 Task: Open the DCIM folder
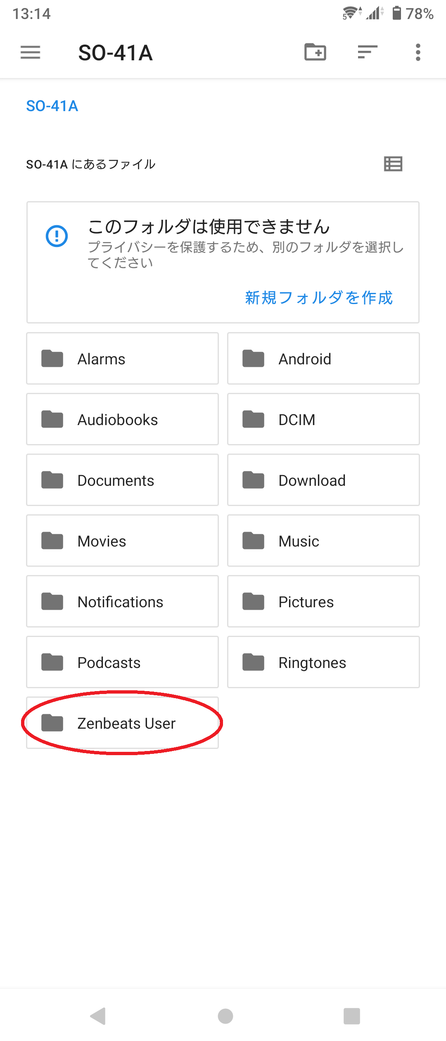pos(323,419)
